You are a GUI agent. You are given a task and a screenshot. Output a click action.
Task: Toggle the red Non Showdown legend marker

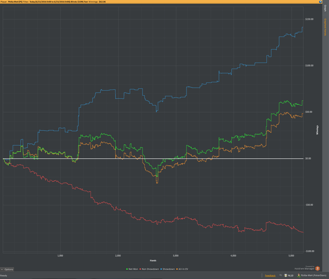[140, 269]
